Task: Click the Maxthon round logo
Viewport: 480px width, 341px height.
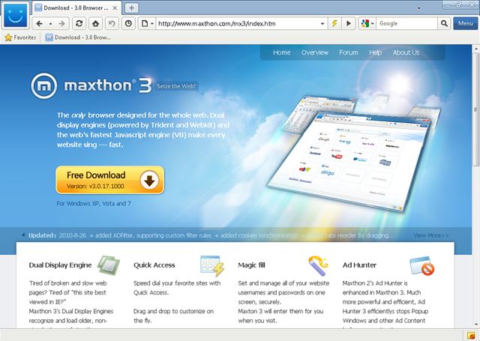Action: [44, 86]
